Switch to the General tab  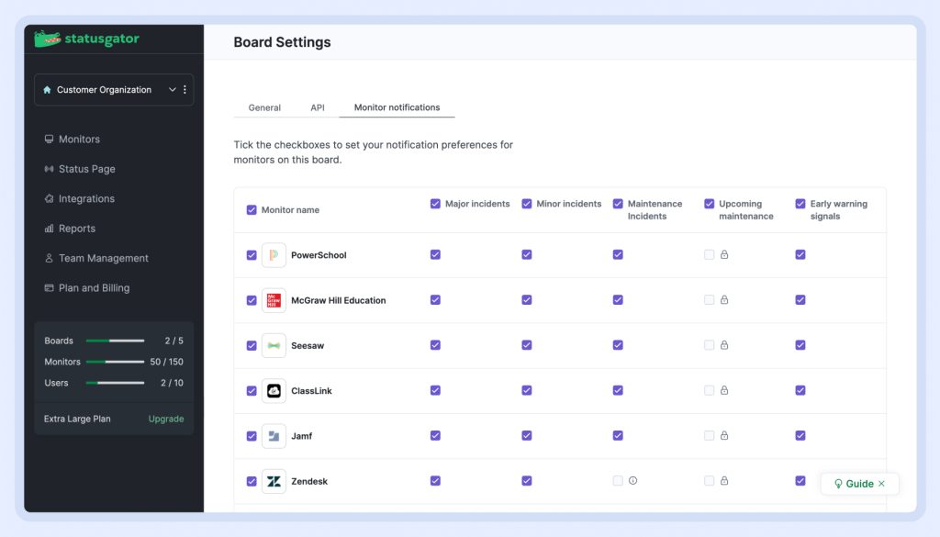[x=264, y=107]
